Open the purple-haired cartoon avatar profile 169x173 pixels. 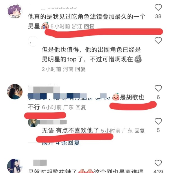[x=15, y=11]
